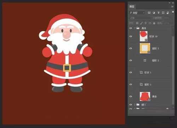Click the pixel layer filter icon

coord(149,13)
